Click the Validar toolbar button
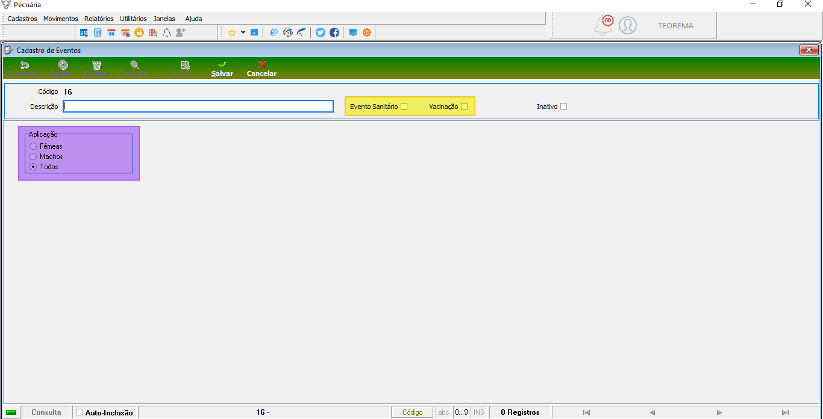Image resolution: width=823 pixels, height=419 pixels. click(x=184, y=69)
